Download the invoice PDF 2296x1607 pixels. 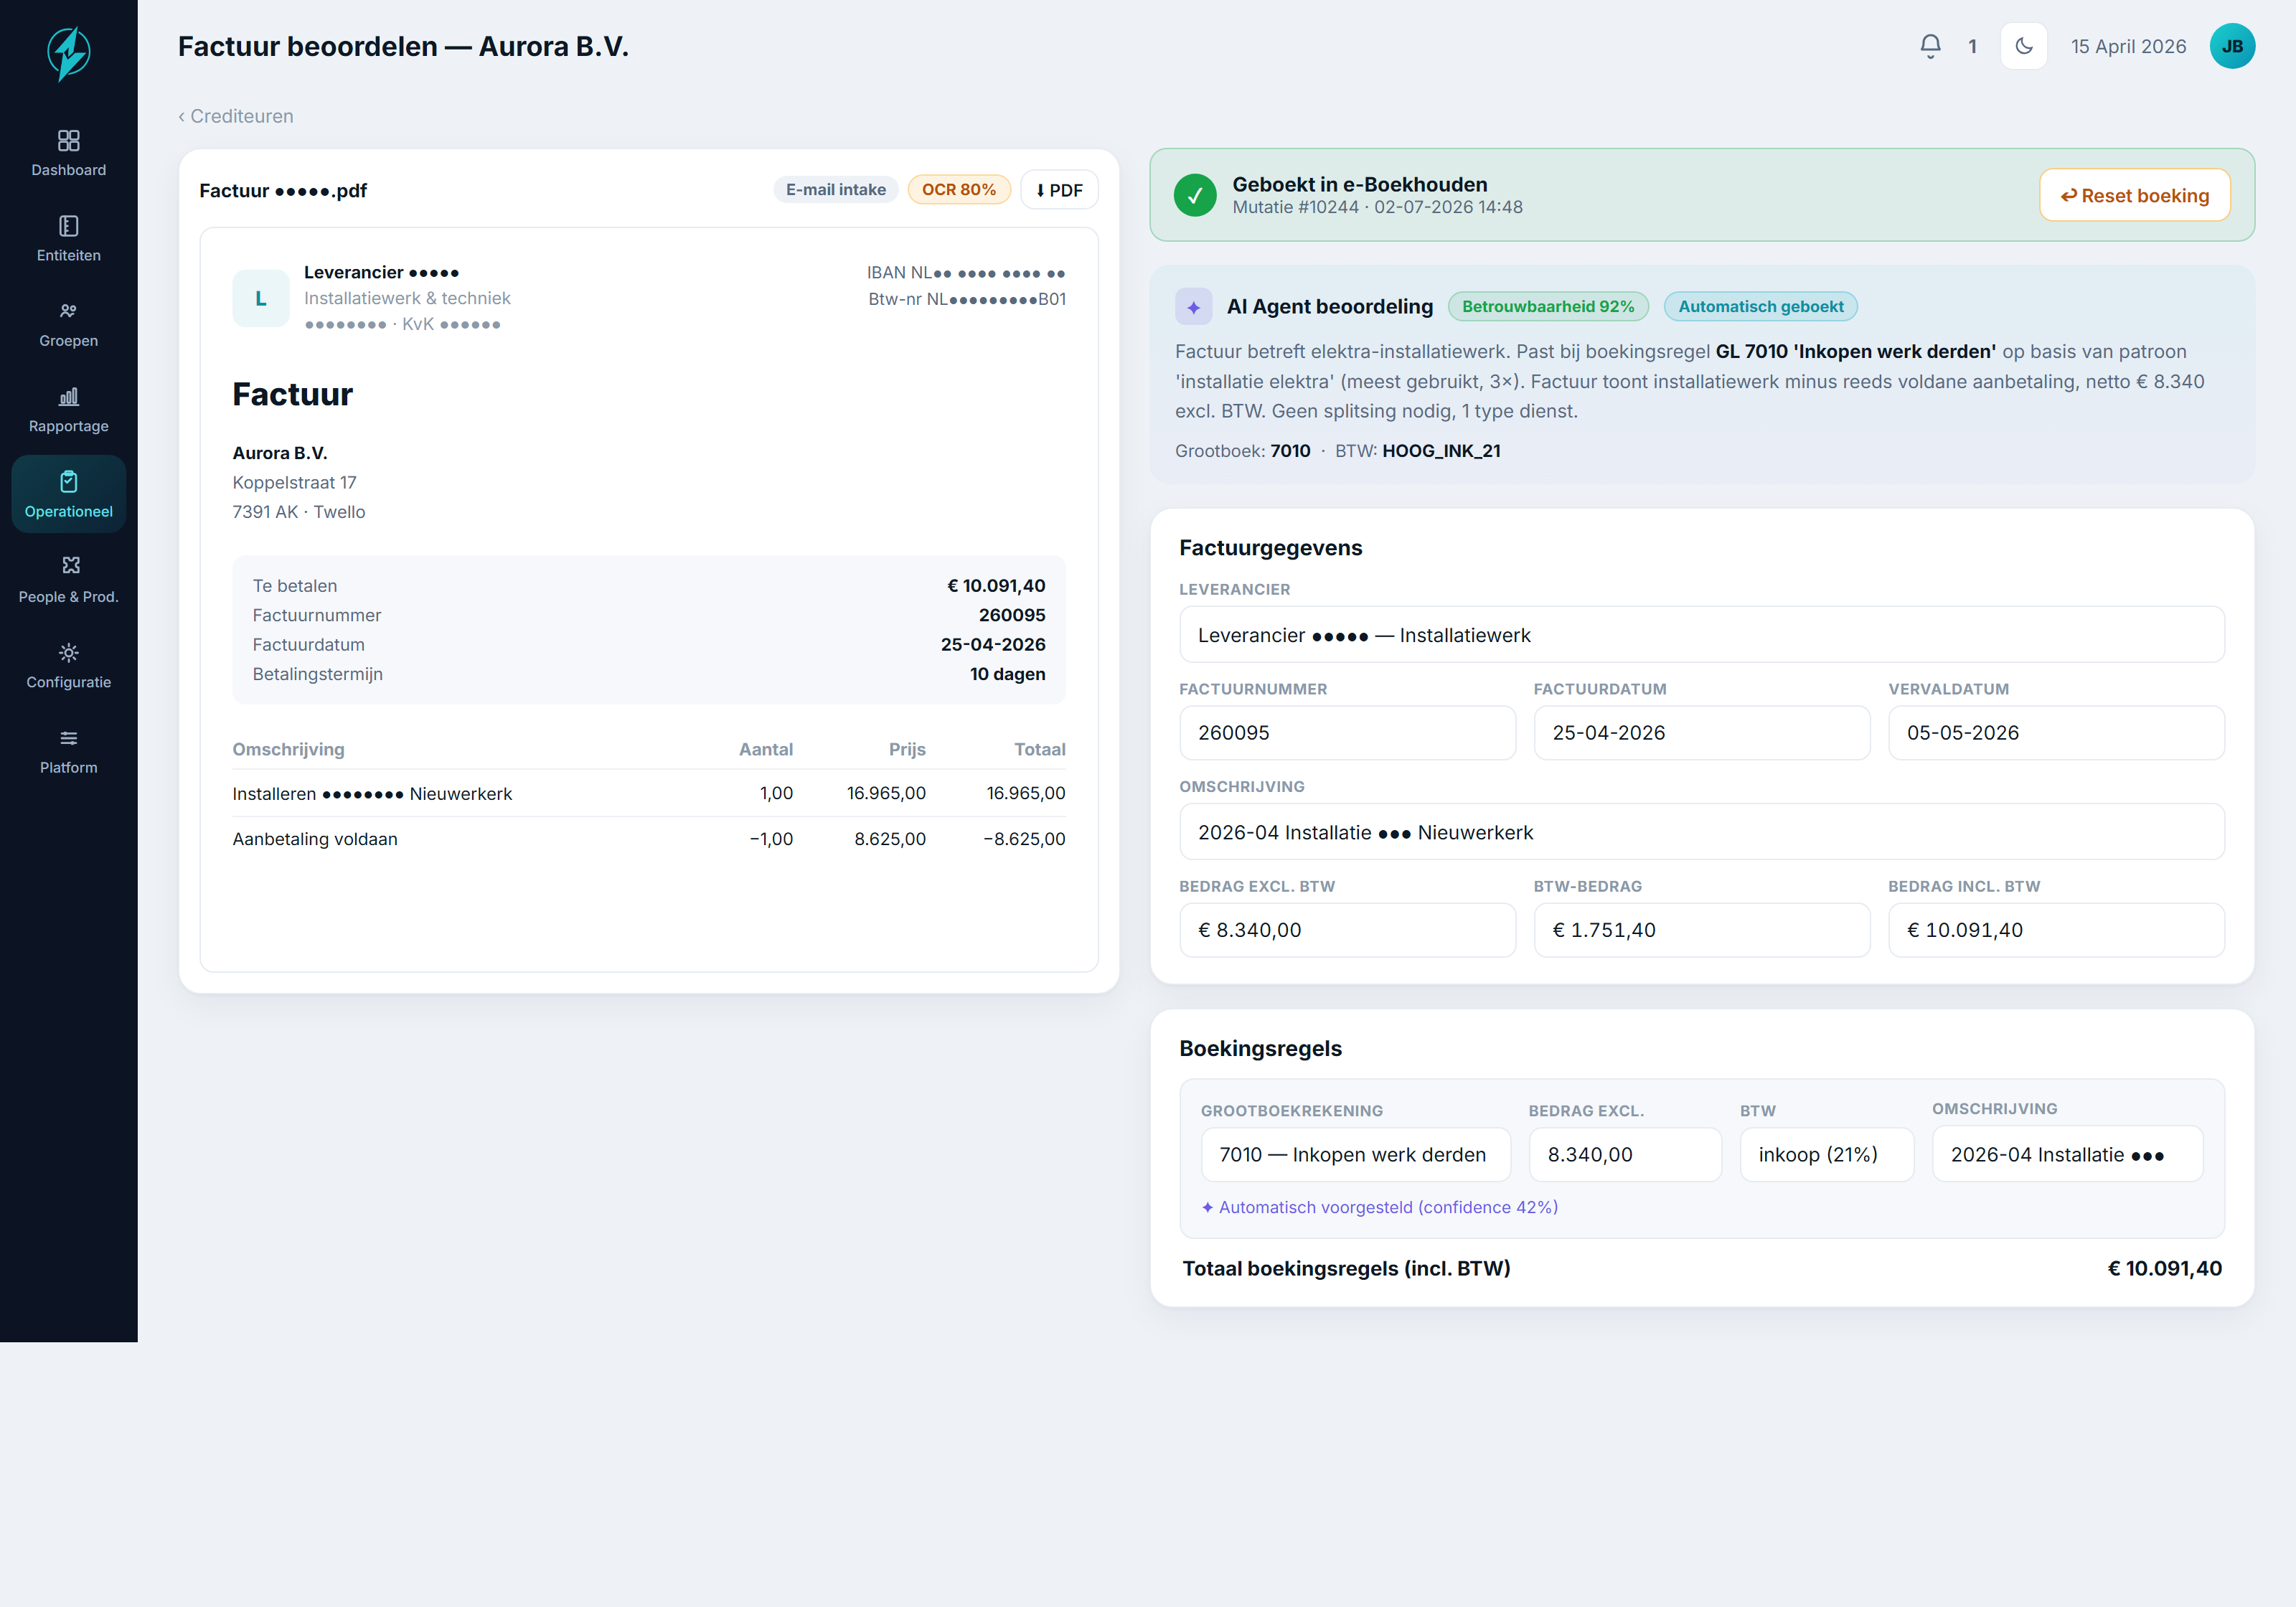tap(1059, 190)
